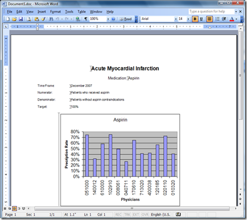Select the Format Painter brush
The image size is (247, 220).
pyautogui.click(x=43, y=19)
